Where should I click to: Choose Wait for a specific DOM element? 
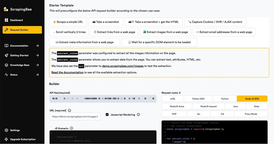point(159,42)
